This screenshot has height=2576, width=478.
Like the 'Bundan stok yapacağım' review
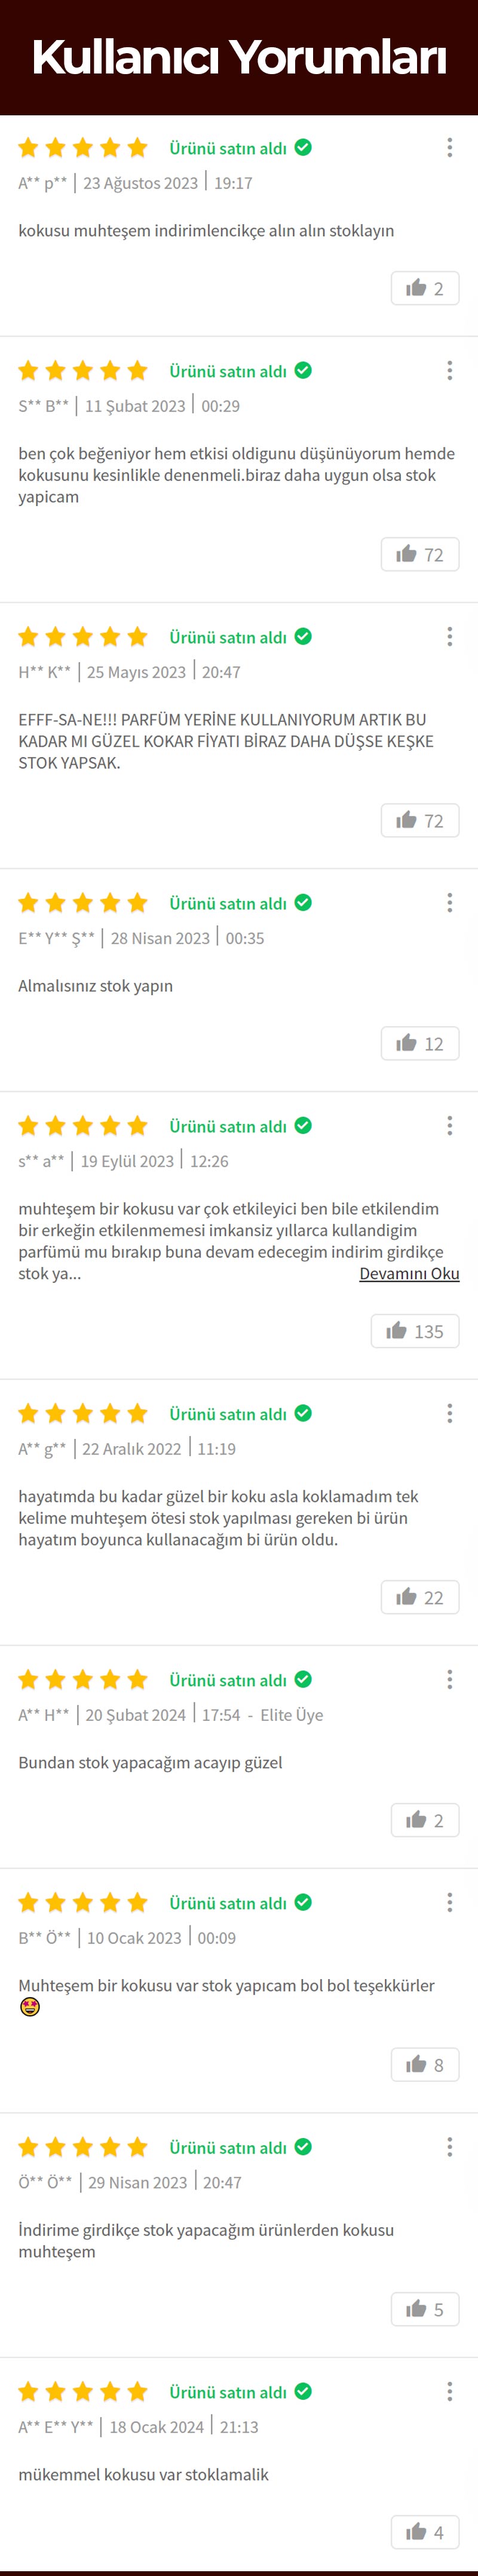point(425,1820)
